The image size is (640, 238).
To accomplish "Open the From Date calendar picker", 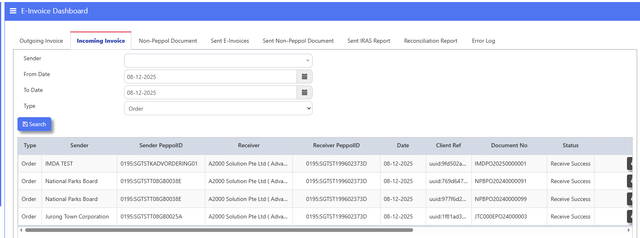I will tap(305, 76).
